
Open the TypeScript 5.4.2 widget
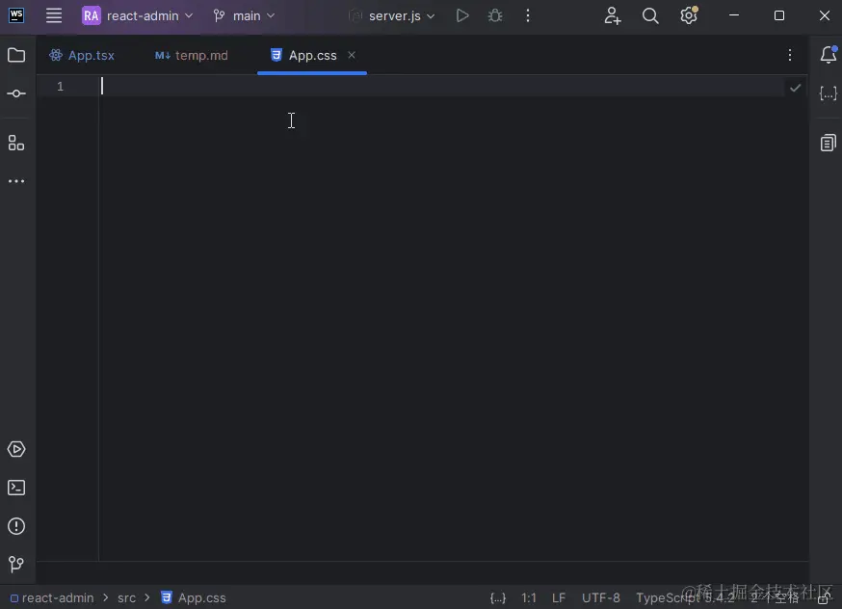point(685,597)
